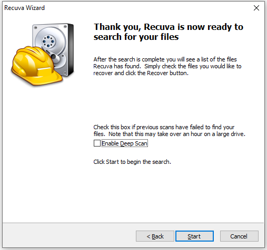Click the 'Recuva Wizard' window title
Viewport: 267px width, 250px height.
tap(24, 8)
